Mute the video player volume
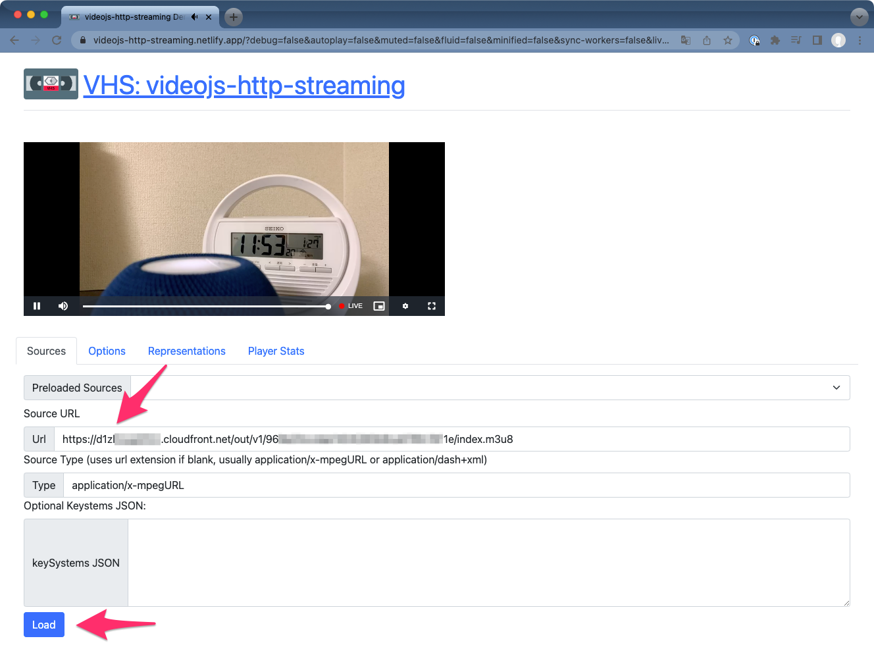The image size is (874, 647). pyautogui.click(x=63, y=306)
